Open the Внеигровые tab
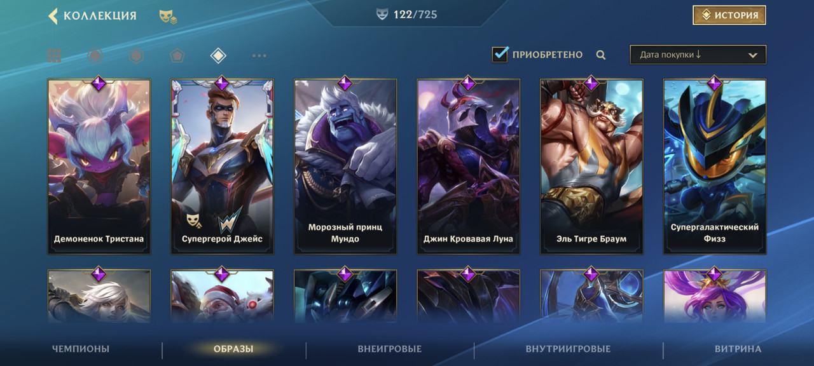This screenshot has width=814, height=366. click(x=390, y=349)
